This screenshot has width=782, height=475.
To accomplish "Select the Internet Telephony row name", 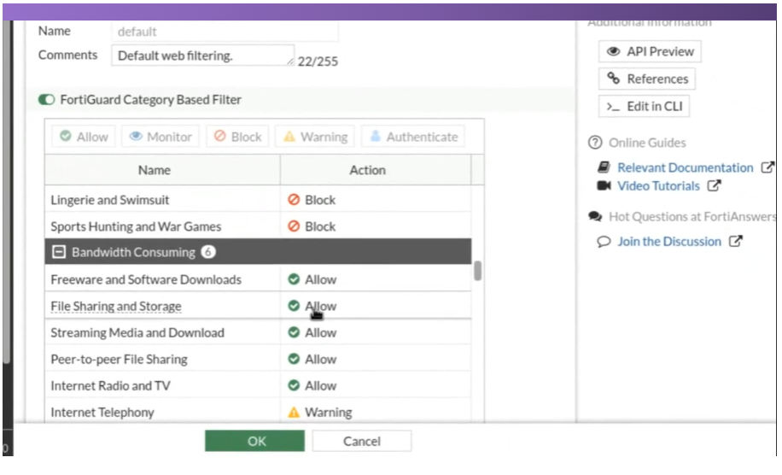I will [102, 413].
